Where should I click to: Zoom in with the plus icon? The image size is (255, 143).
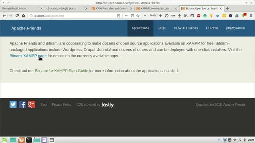160,16
